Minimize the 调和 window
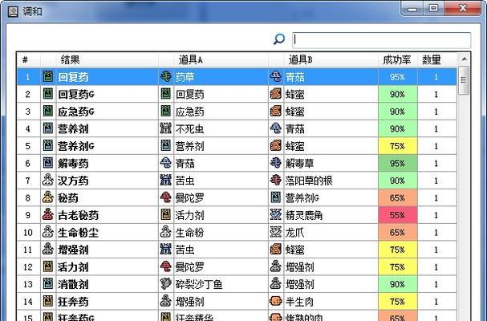The height and width of the screenshot is (321, 487). (412, 8)
